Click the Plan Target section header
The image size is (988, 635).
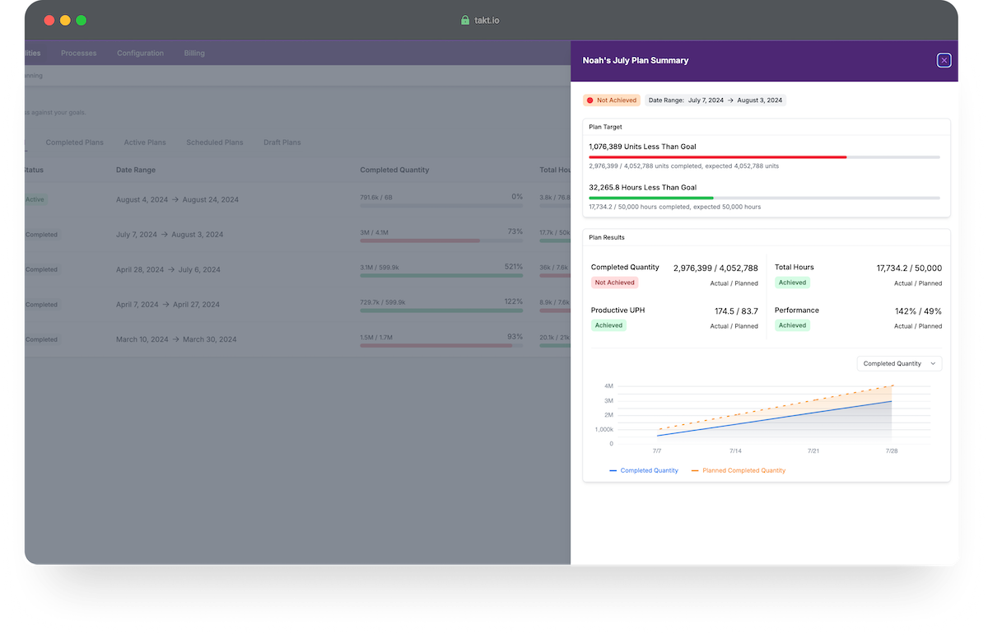tap(606, 127)
